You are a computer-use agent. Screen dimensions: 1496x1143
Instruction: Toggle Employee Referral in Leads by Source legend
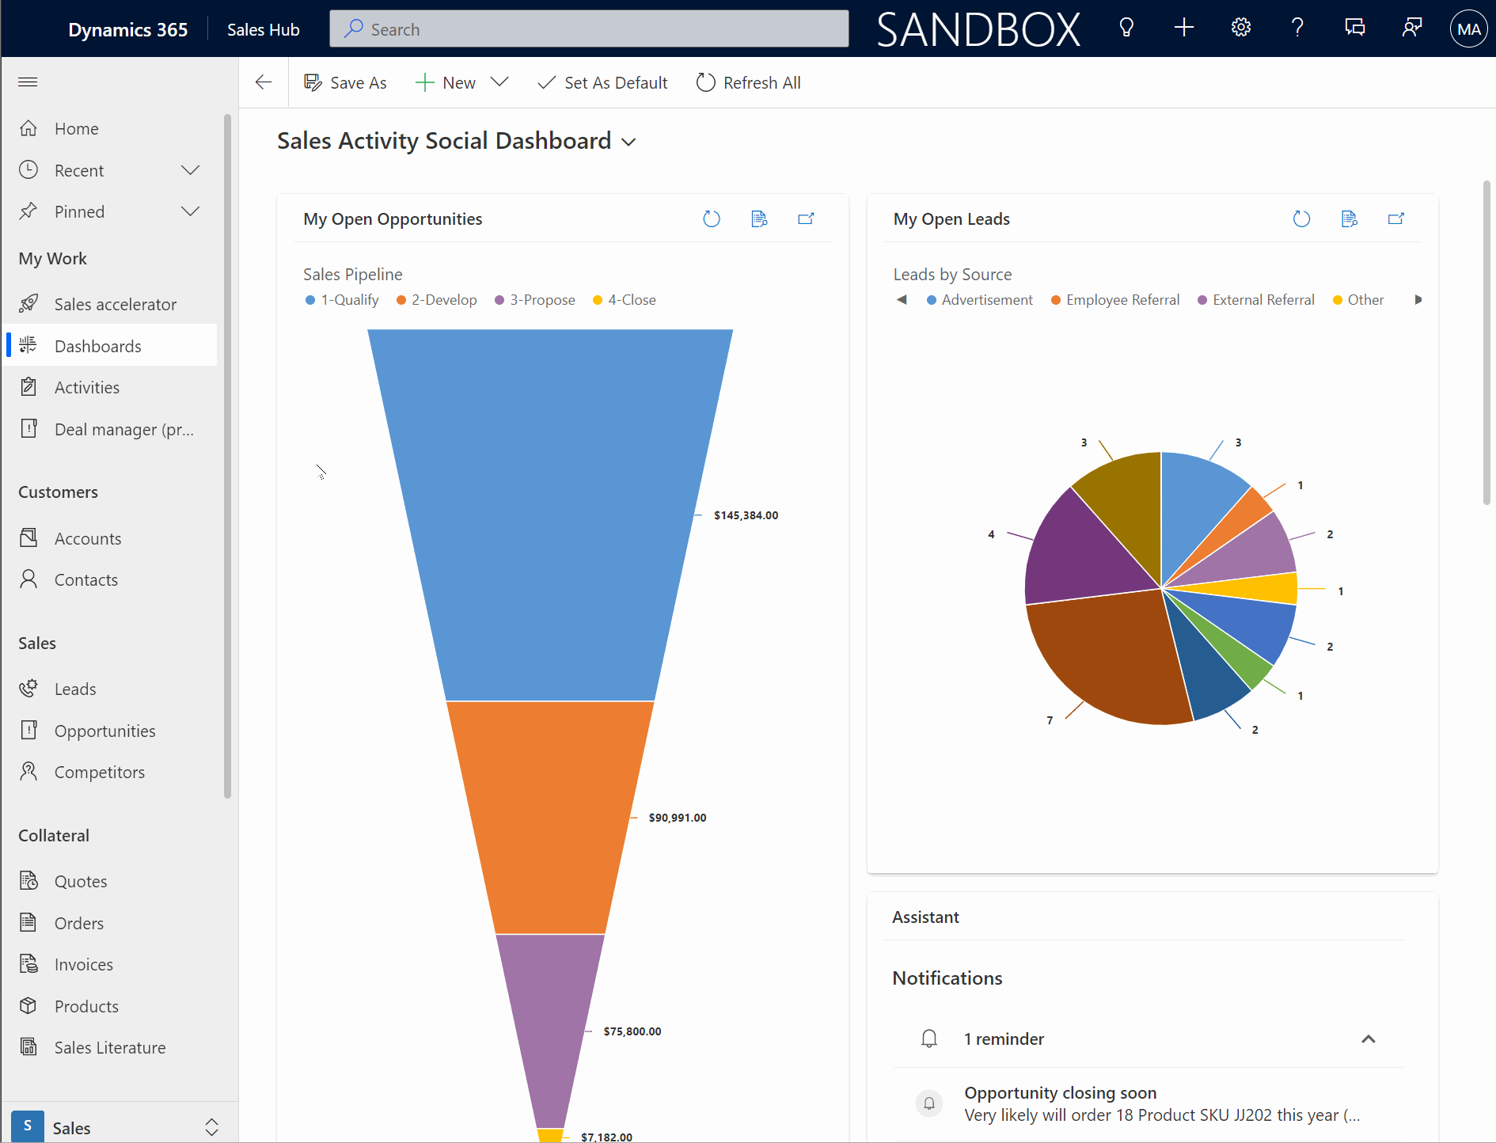1114,299
